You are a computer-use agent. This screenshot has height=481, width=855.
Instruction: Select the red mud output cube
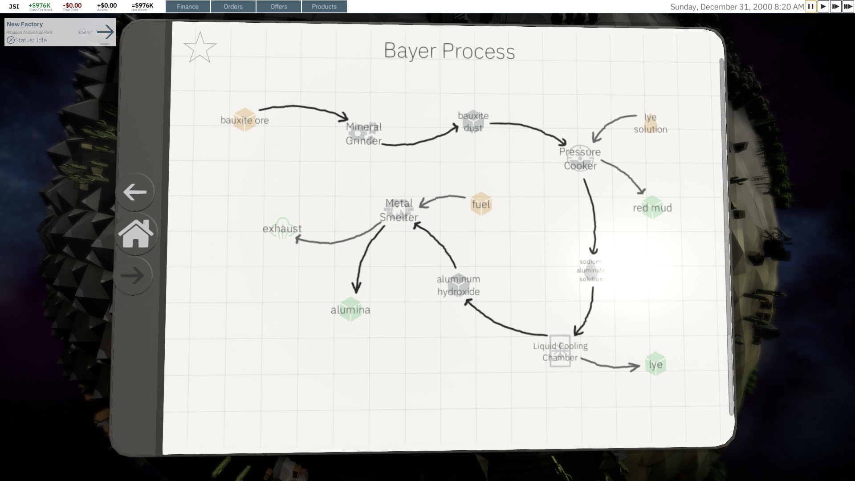(x=652, y=208)
